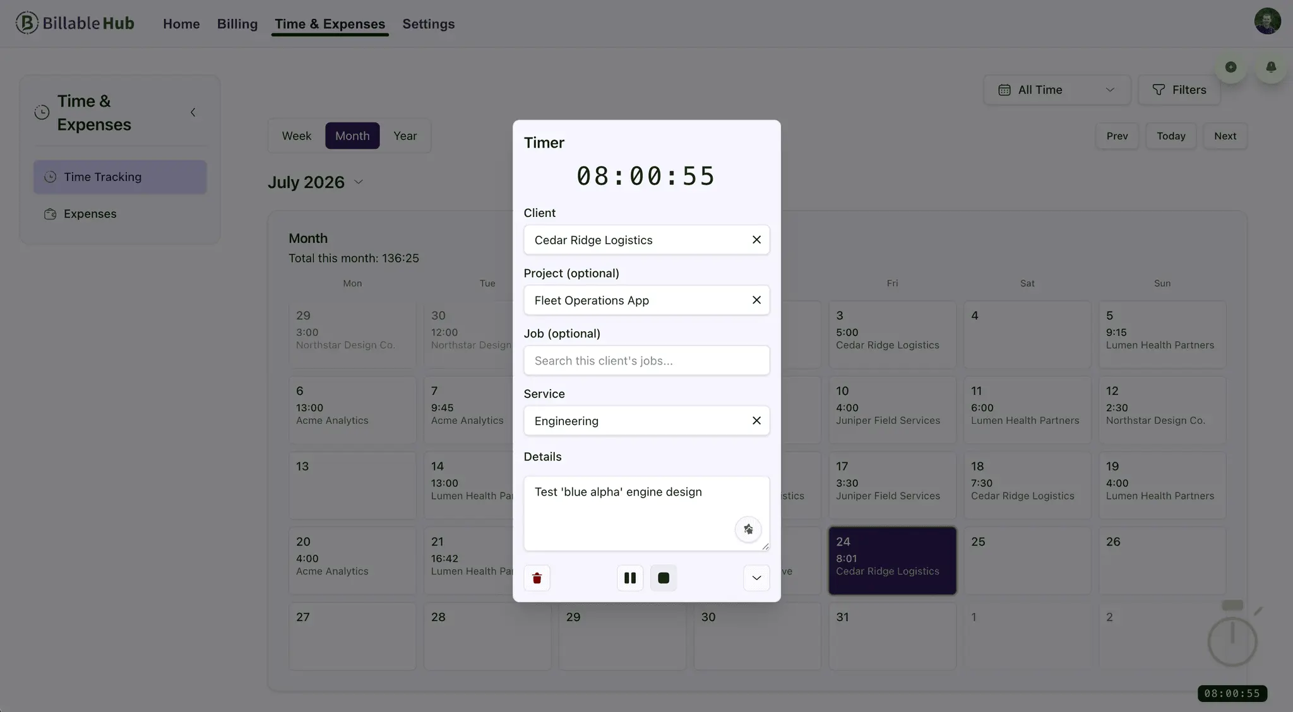
Task: Open the All Time date range dropdown
Action: pyautogui.click(x=1056, y=90)
